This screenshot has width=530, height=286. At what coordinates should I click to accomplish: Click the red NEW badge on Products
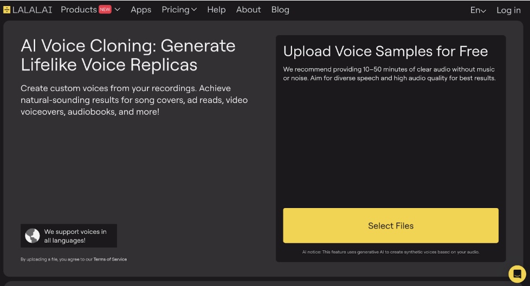(x=105, y=9)
